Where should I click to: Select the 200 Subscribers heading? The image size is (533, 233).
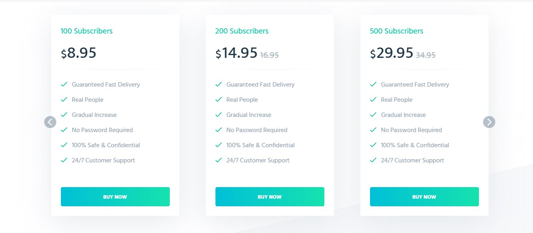click(x=242, y=31)
